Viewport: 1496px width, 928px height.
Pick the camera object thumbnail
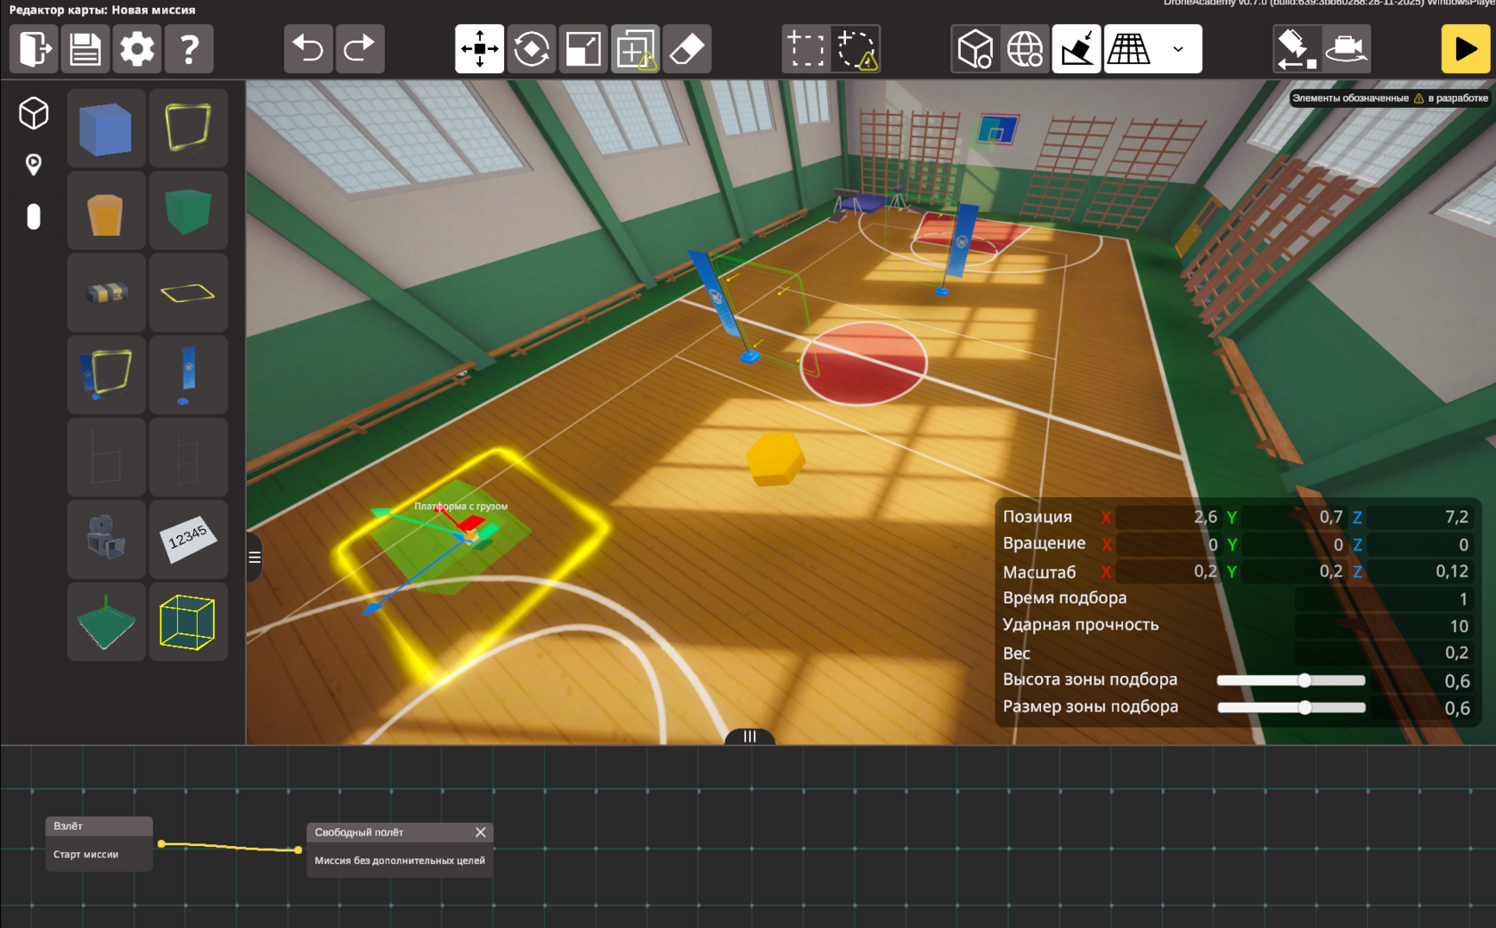[106, 539]
